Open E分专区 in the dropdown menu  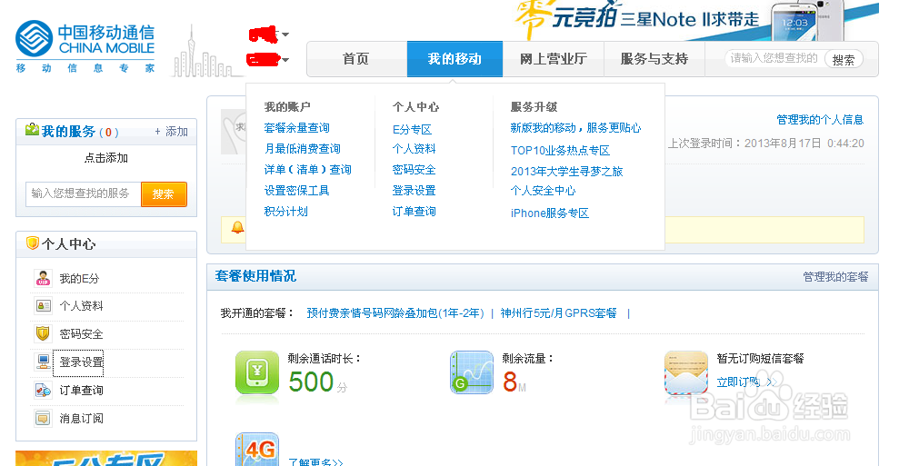413,130
